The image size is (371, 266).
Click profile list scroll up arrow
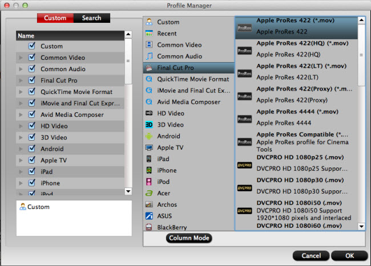tap(361, 21)
